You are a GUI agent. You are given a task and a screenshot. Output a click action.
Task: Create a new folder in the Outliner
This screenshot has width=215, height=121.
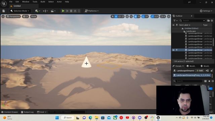tap(208, 21)
